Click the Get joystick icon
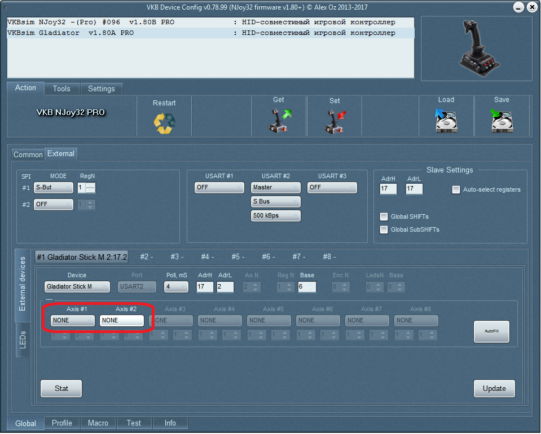The height and width of the screenshot is (434, 541). coord(279,120)
